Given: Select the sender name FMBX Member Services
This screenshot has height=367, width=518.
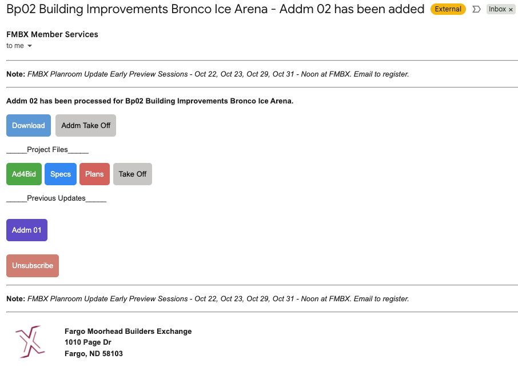Looking at the screenshot, I should [52, 34].
